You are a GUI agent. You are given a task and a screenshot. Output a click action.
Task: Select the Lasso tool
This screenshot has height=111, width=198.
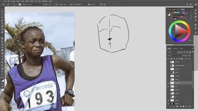coord(2,17)
